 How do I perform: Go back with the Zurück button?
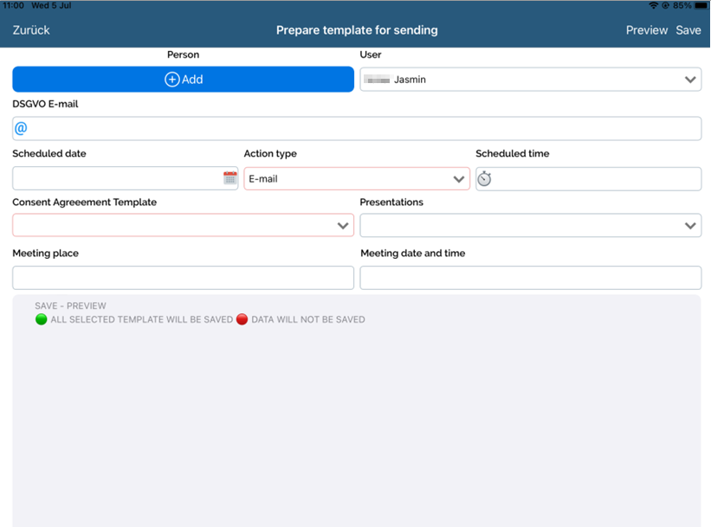(x=31, y=30)
